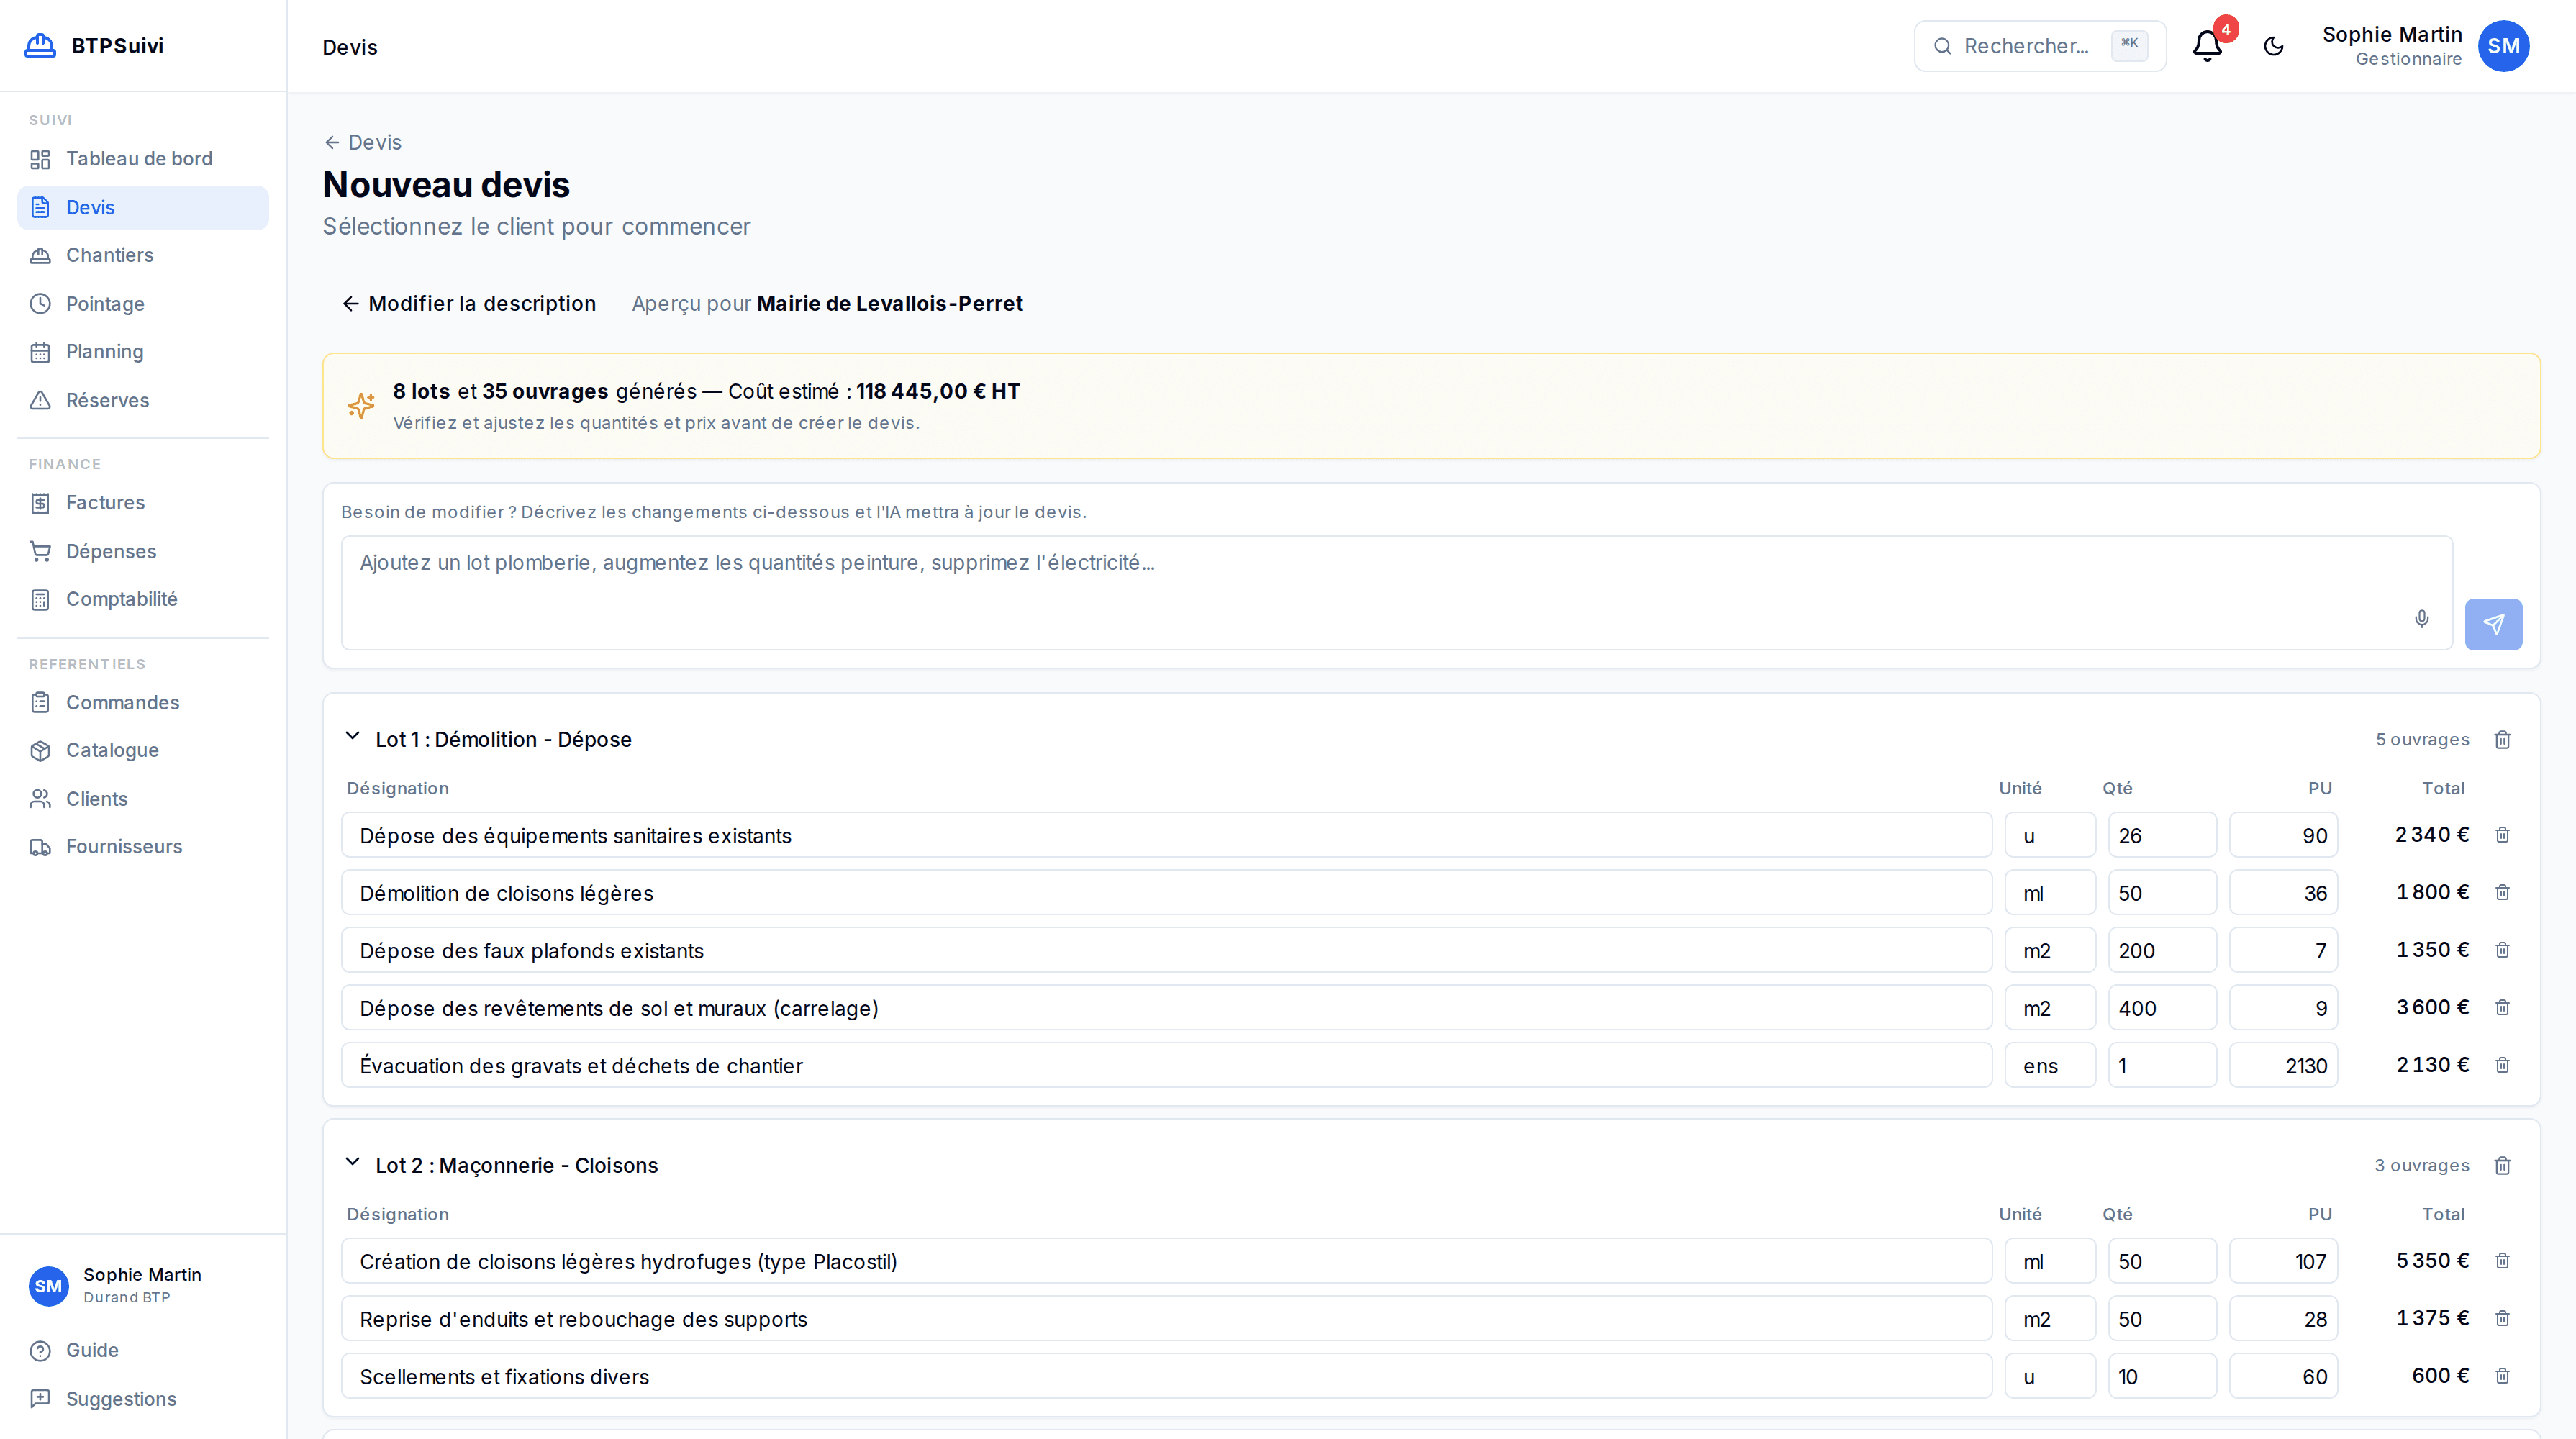Remove Dépose des revêtements de sol row
The height and width of the screenshot is (1439, 2576).
point(2502,1007)
